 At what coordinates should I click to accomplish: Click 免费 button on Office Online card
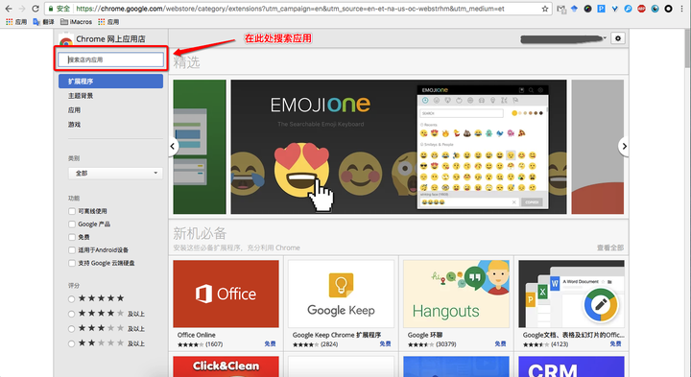pos(270,344)
